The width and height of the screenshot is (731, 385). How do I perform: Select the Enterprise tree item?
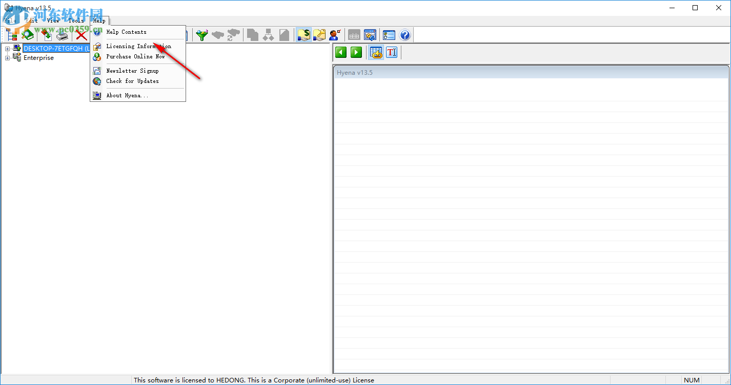[38, 58]
